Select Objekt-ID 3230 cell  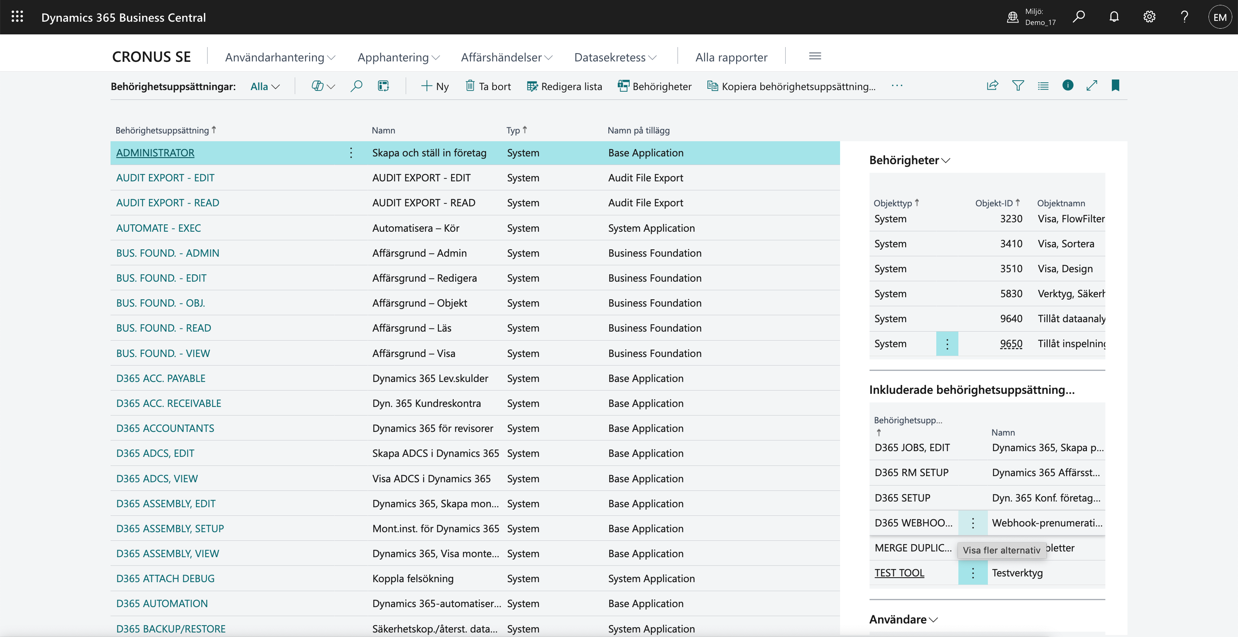1011,219
